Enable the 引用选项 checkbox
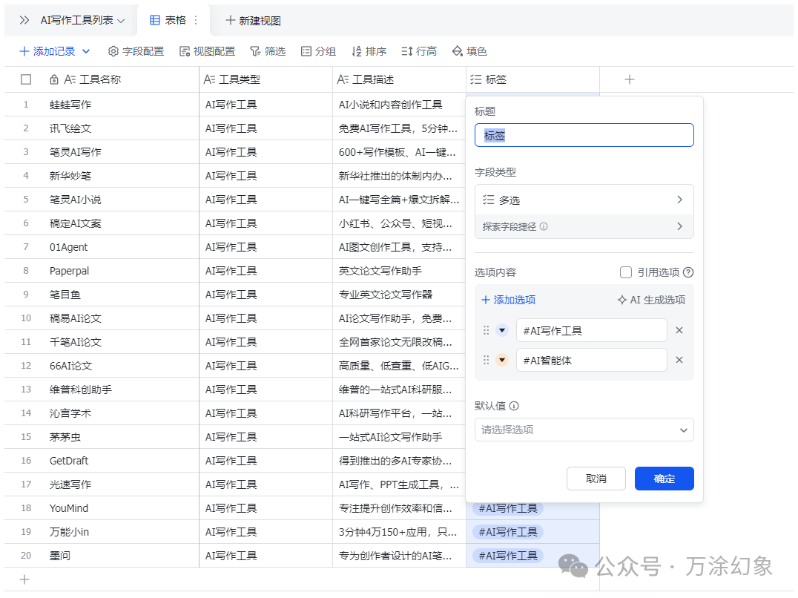This screenshot has width=798, height=598. coord(626,272)
